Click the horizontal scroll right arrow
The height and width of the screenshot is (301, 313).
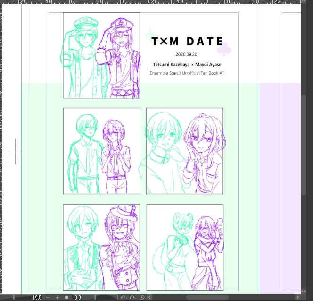[x=297, y=297]
